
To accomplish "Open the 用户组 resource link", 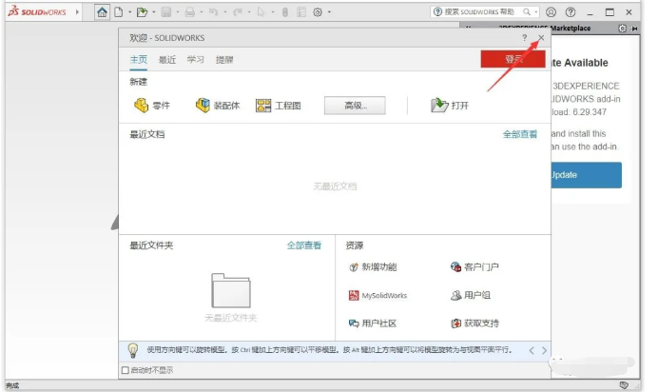I will click(470, 296).
